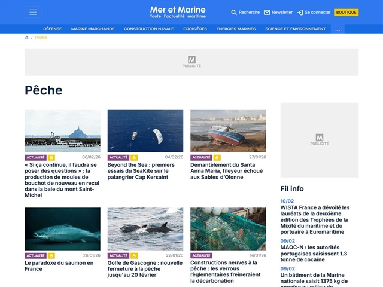383x287 pixels.
Task: Open the stranded Santa Anna Maria photo
Action: pos(228,131)
